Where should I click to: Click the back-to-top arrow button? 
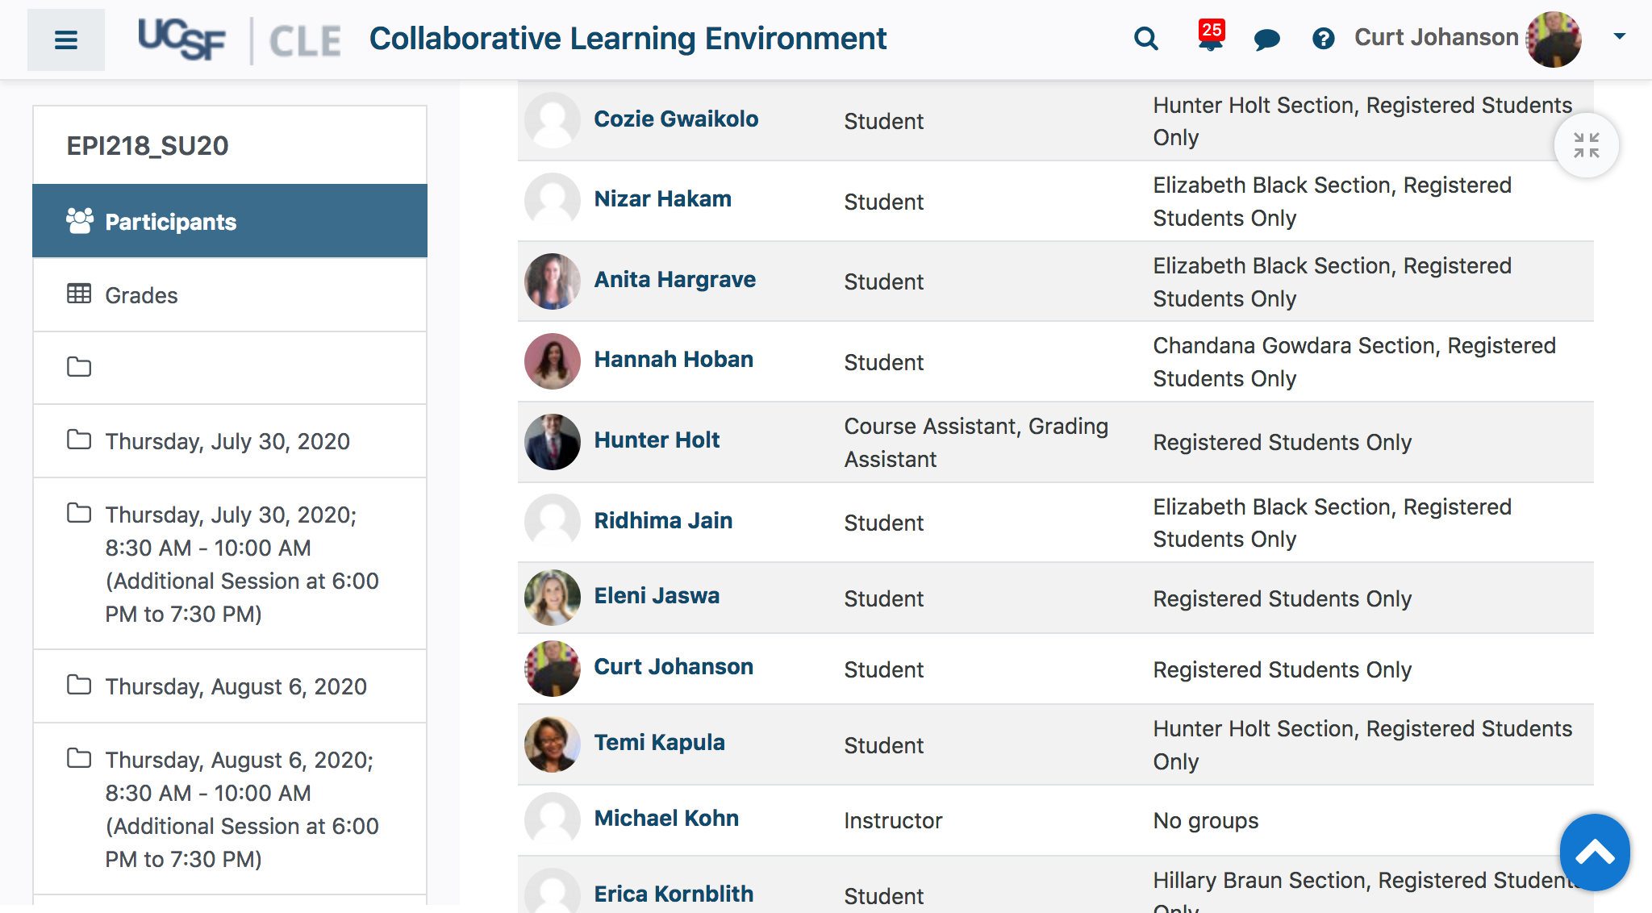[1595, 853]
